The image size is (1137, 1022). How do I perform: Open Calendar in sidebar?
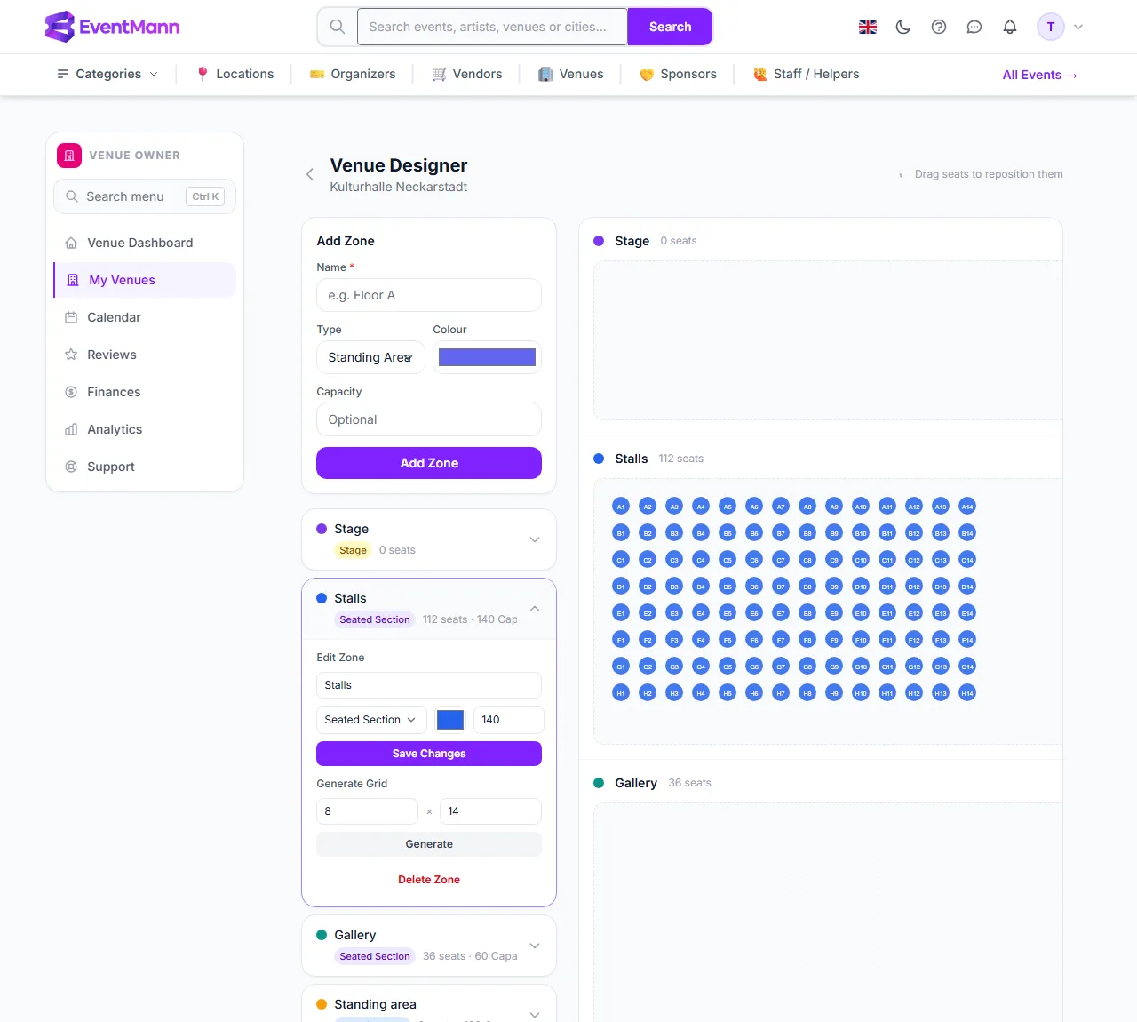click(145, 317)
